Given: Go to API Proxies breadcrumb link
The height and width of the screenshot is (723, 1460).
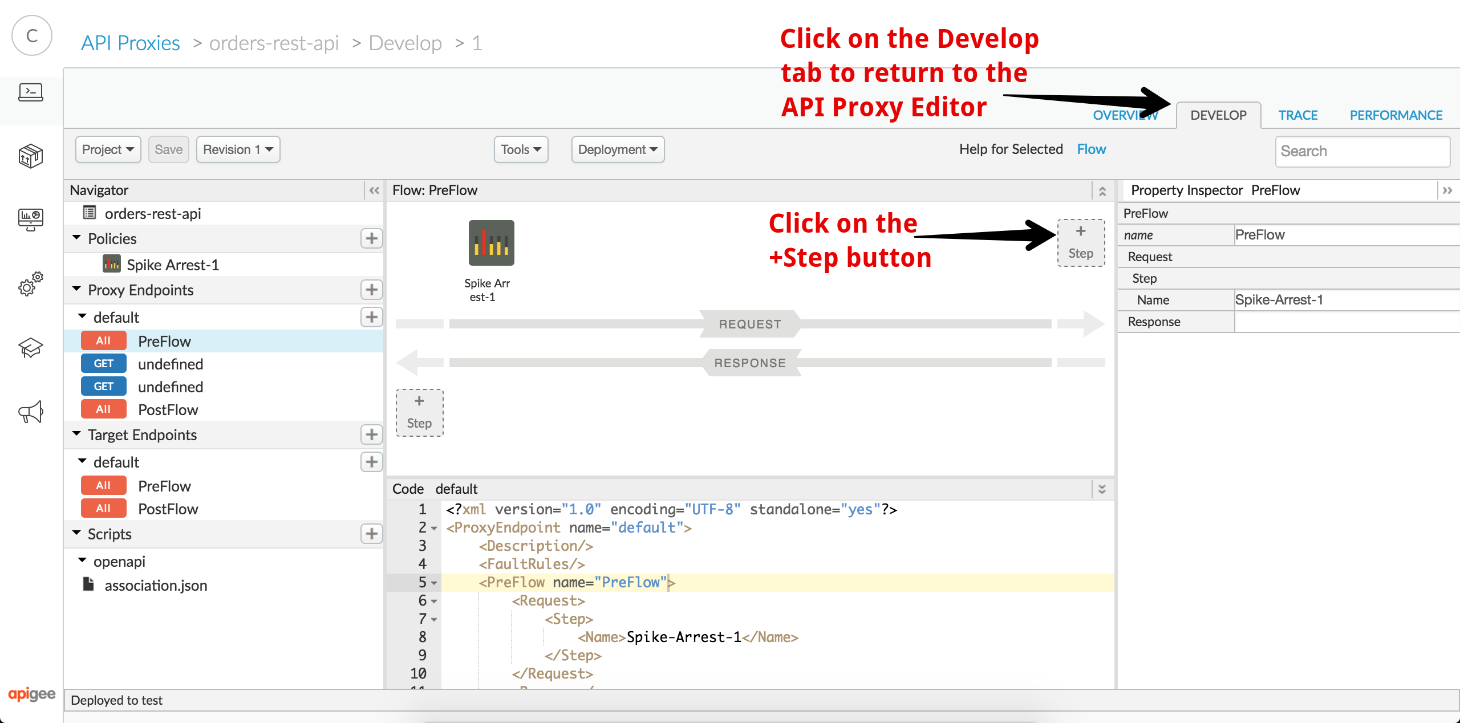Looking at the screenshot, I should coord(131,43).
